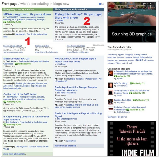Viewport: 159px width, 157px height.
Task: Click Authority icon beside A Bugged Life 282
Action: click(116, 76)
